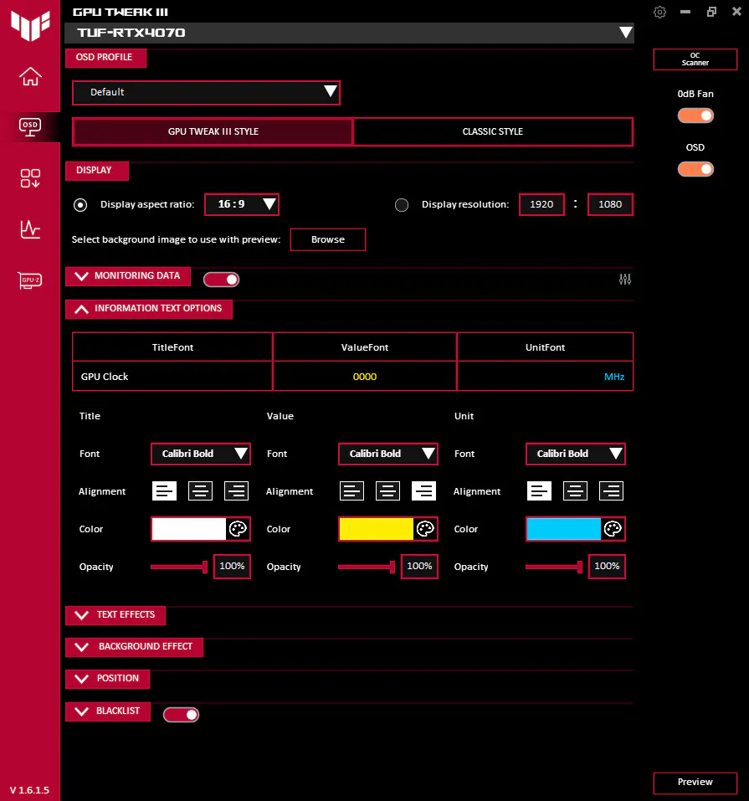Viewport: 749px width, 801px height.
Task: Open the OSD sidebar section
Action: coord(30,126)
